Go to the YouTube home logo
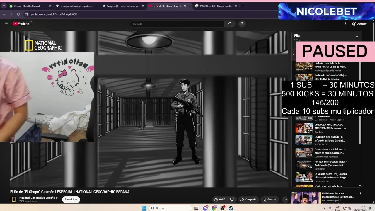Image resolution: width=375 pixels, height=211 pixels. pos(21,24)
